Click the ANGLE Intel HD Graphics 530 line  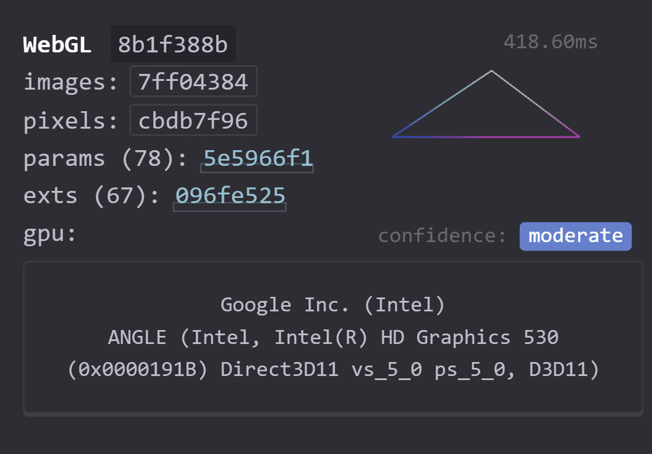[x=333, y=337]
